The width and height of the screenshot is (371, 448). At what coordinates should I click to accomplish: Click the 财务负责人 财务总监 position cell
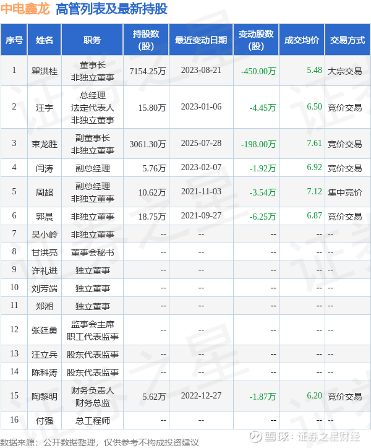coord(92,396)
